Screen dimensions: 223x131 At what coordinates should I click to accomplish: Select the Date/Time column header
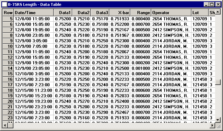click(34, 13)
